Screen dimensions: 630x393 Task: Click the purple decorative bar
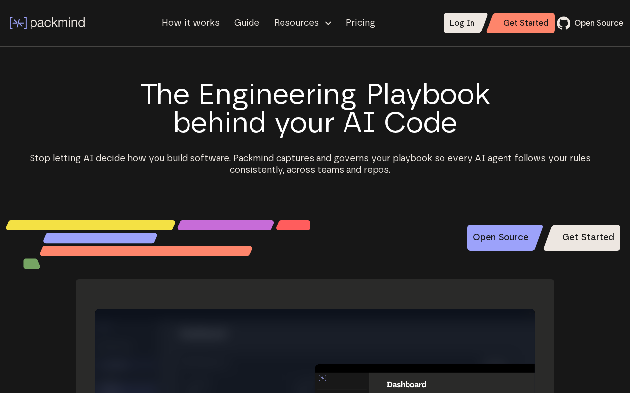point(225,225)
